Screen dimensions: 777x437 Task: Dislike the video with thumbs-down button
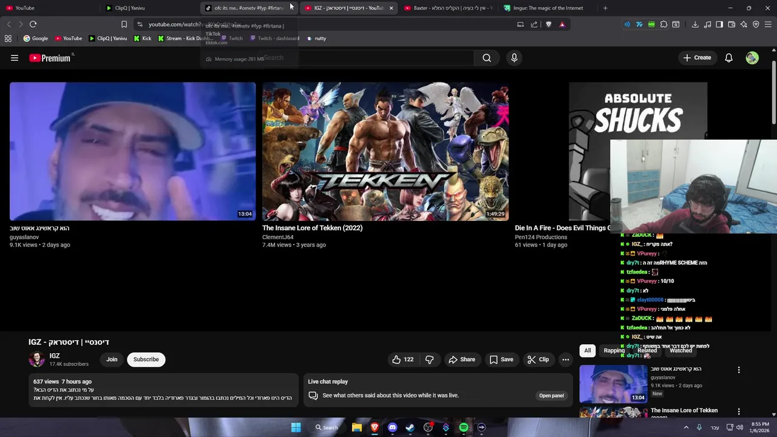point(429,359)
